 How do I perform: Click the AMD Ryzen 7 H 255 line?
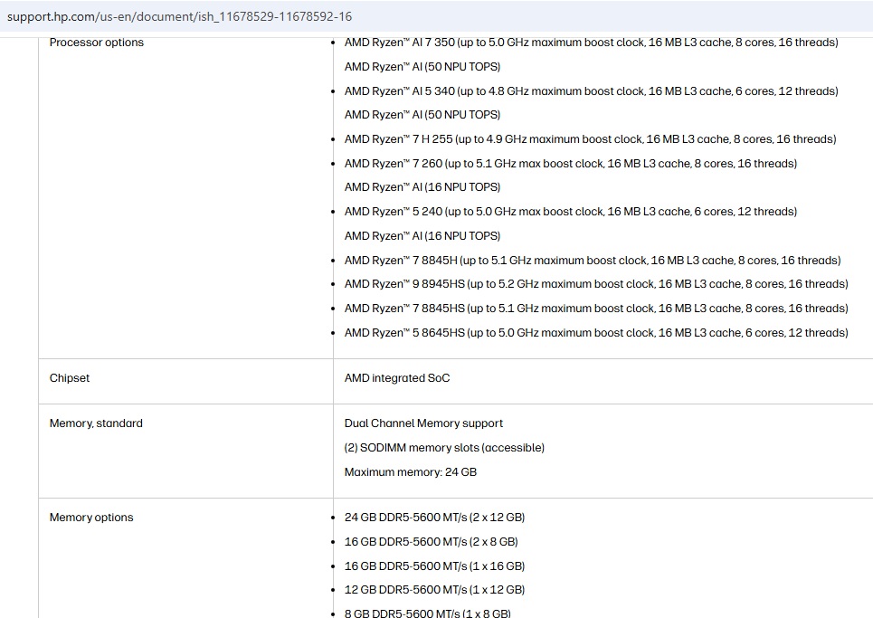590,139
